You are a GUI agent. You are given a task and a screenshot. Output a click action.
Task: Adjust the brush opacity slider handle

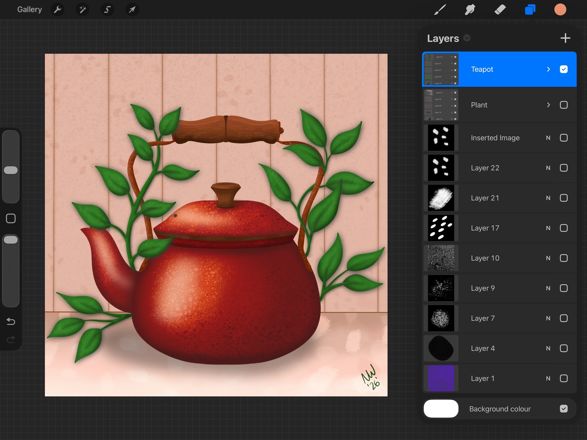click(x=11, y=240)
